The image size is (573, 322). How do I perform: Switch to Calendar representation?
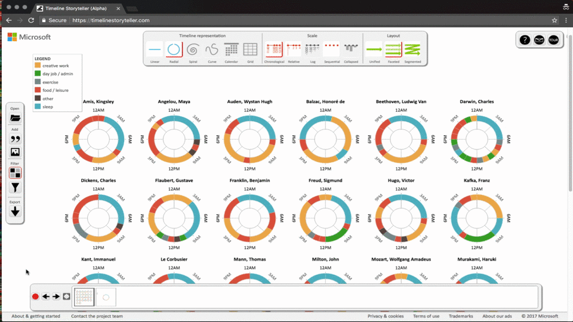[x=232, y=50]
